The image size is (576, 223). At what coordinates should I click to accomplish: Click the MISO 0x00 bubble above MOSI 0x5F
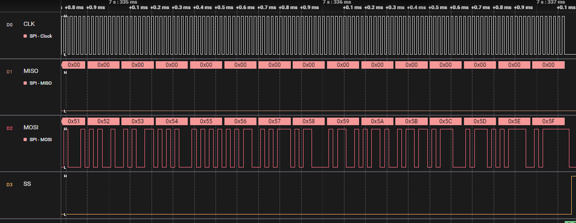click(x=548, y=65)
